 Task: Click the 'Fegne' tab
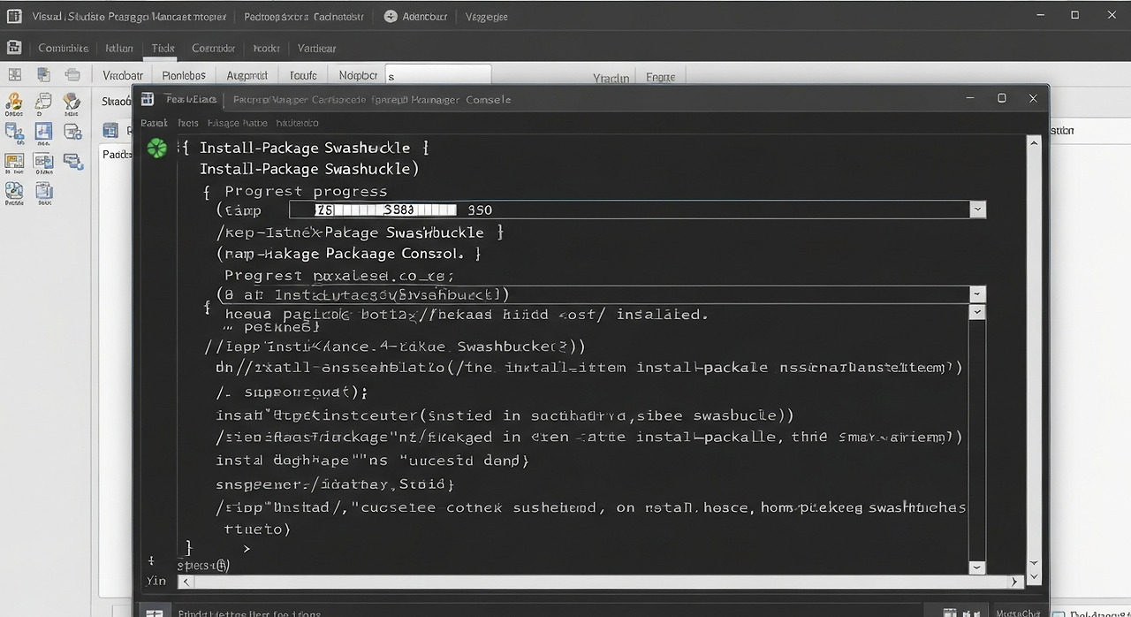[660, 78]
